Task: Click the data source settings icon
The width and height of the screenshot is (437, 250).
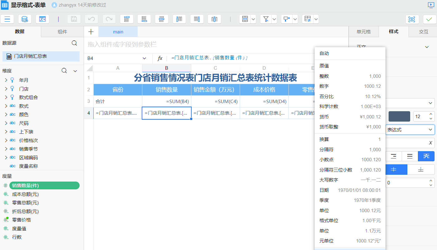Action: (25, 19)
